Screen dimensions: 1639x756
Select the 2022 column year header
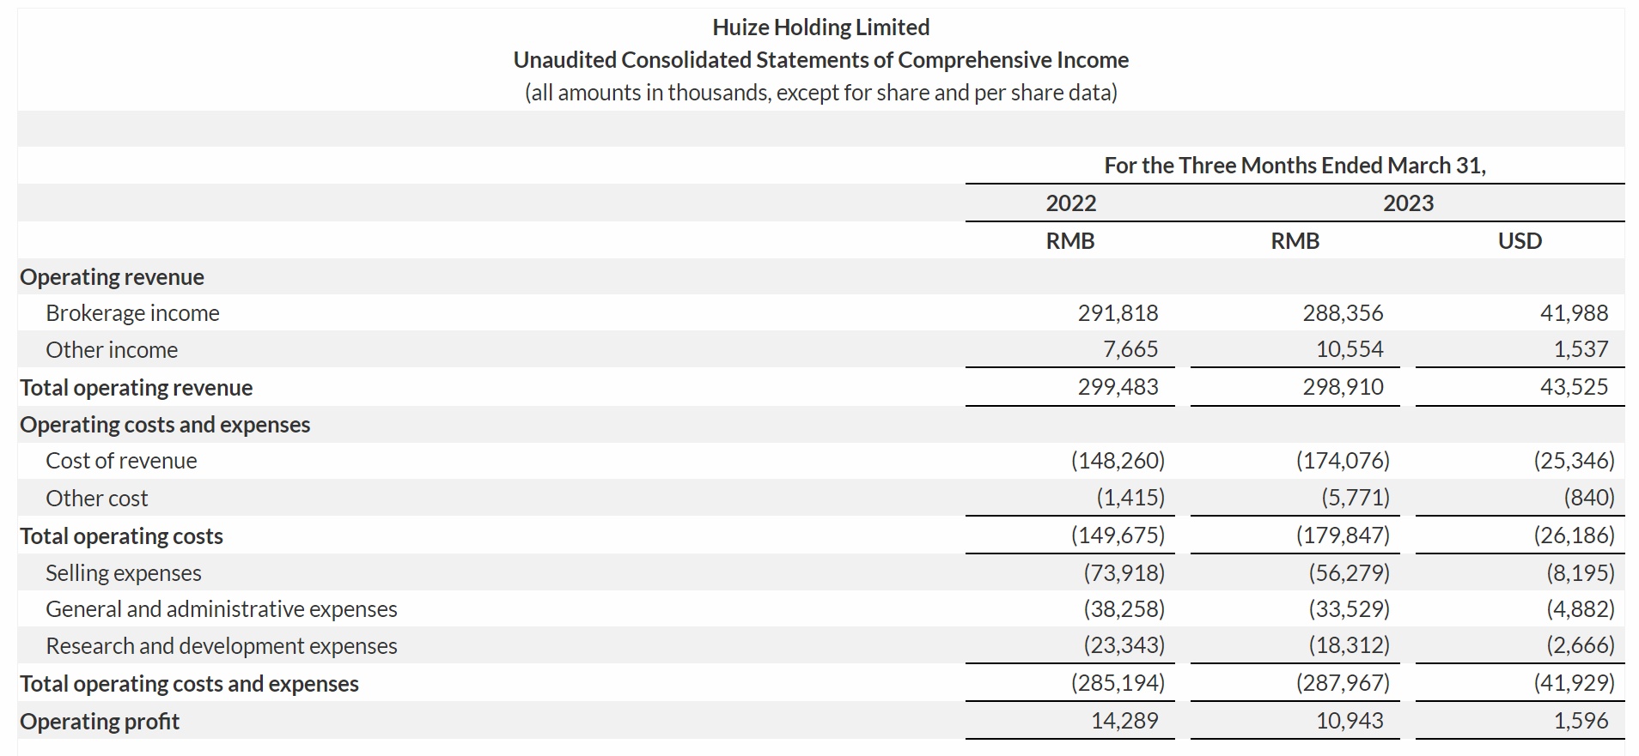pyautogui.click(x=1070, y=203)
